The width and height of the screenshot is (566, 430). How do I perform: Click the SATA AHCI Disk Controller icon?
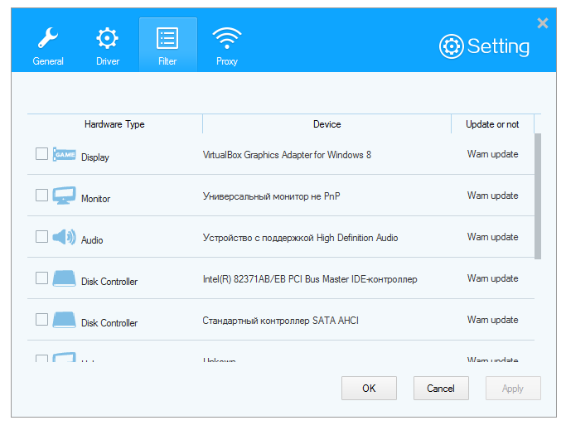click(x=64, y=321)
